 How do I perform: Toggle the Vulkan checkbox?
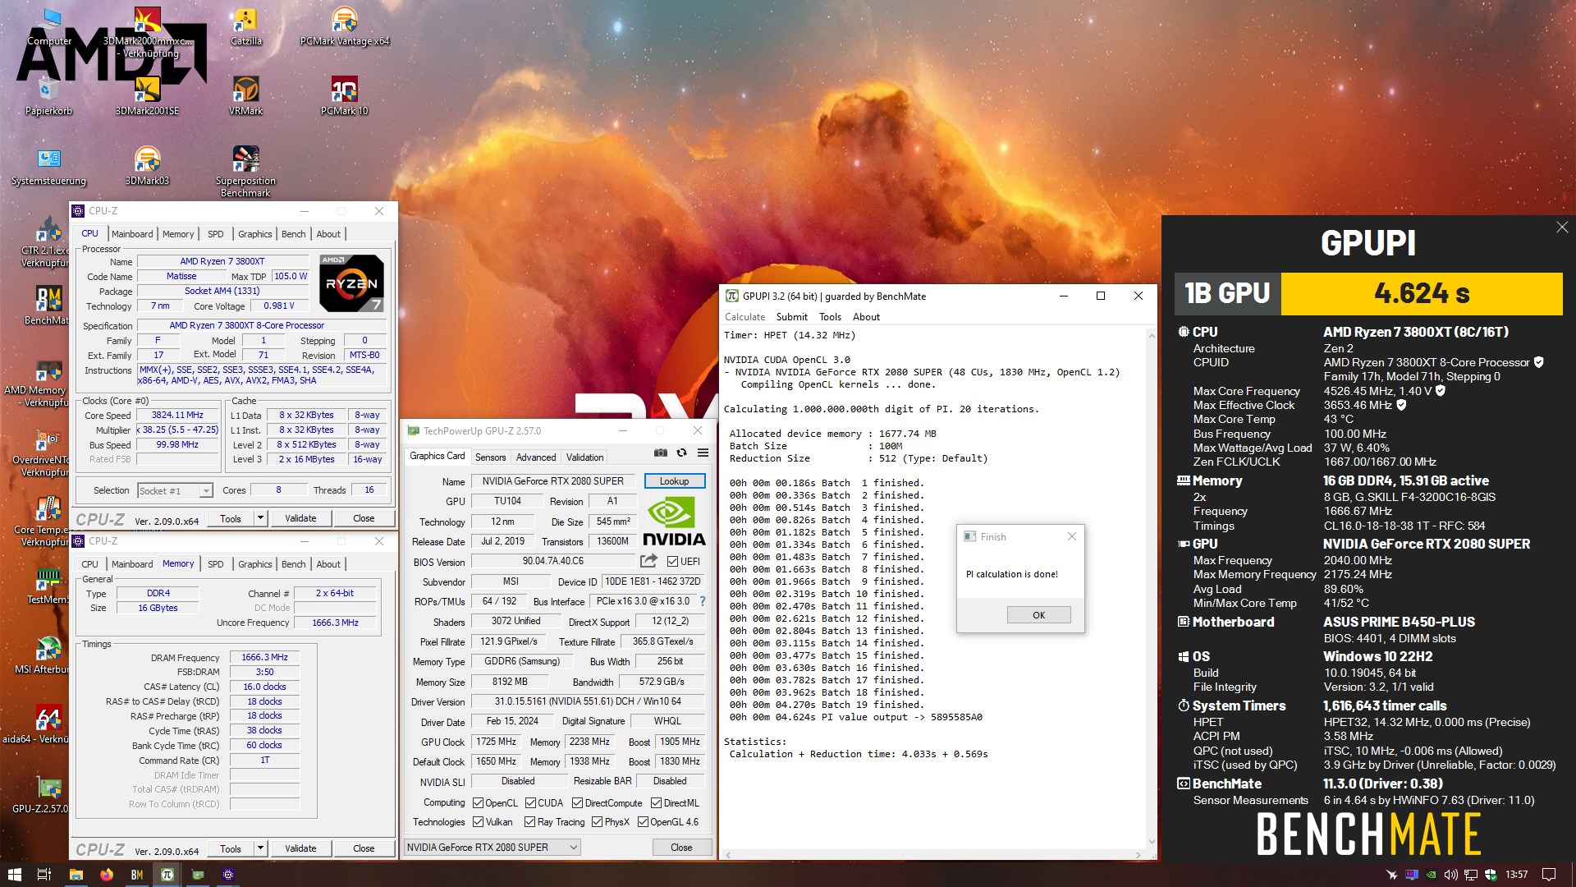(478, 822)
